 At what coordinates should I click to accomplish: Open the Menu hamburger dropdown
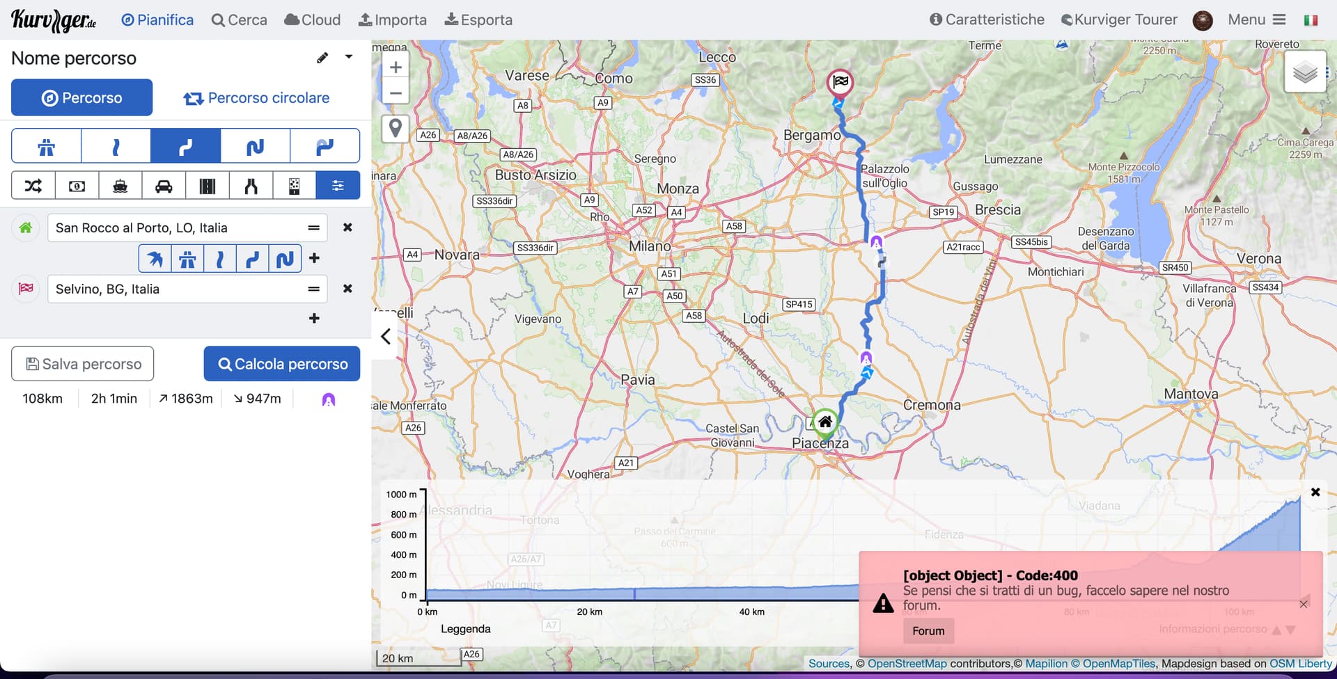[1256, 19]
